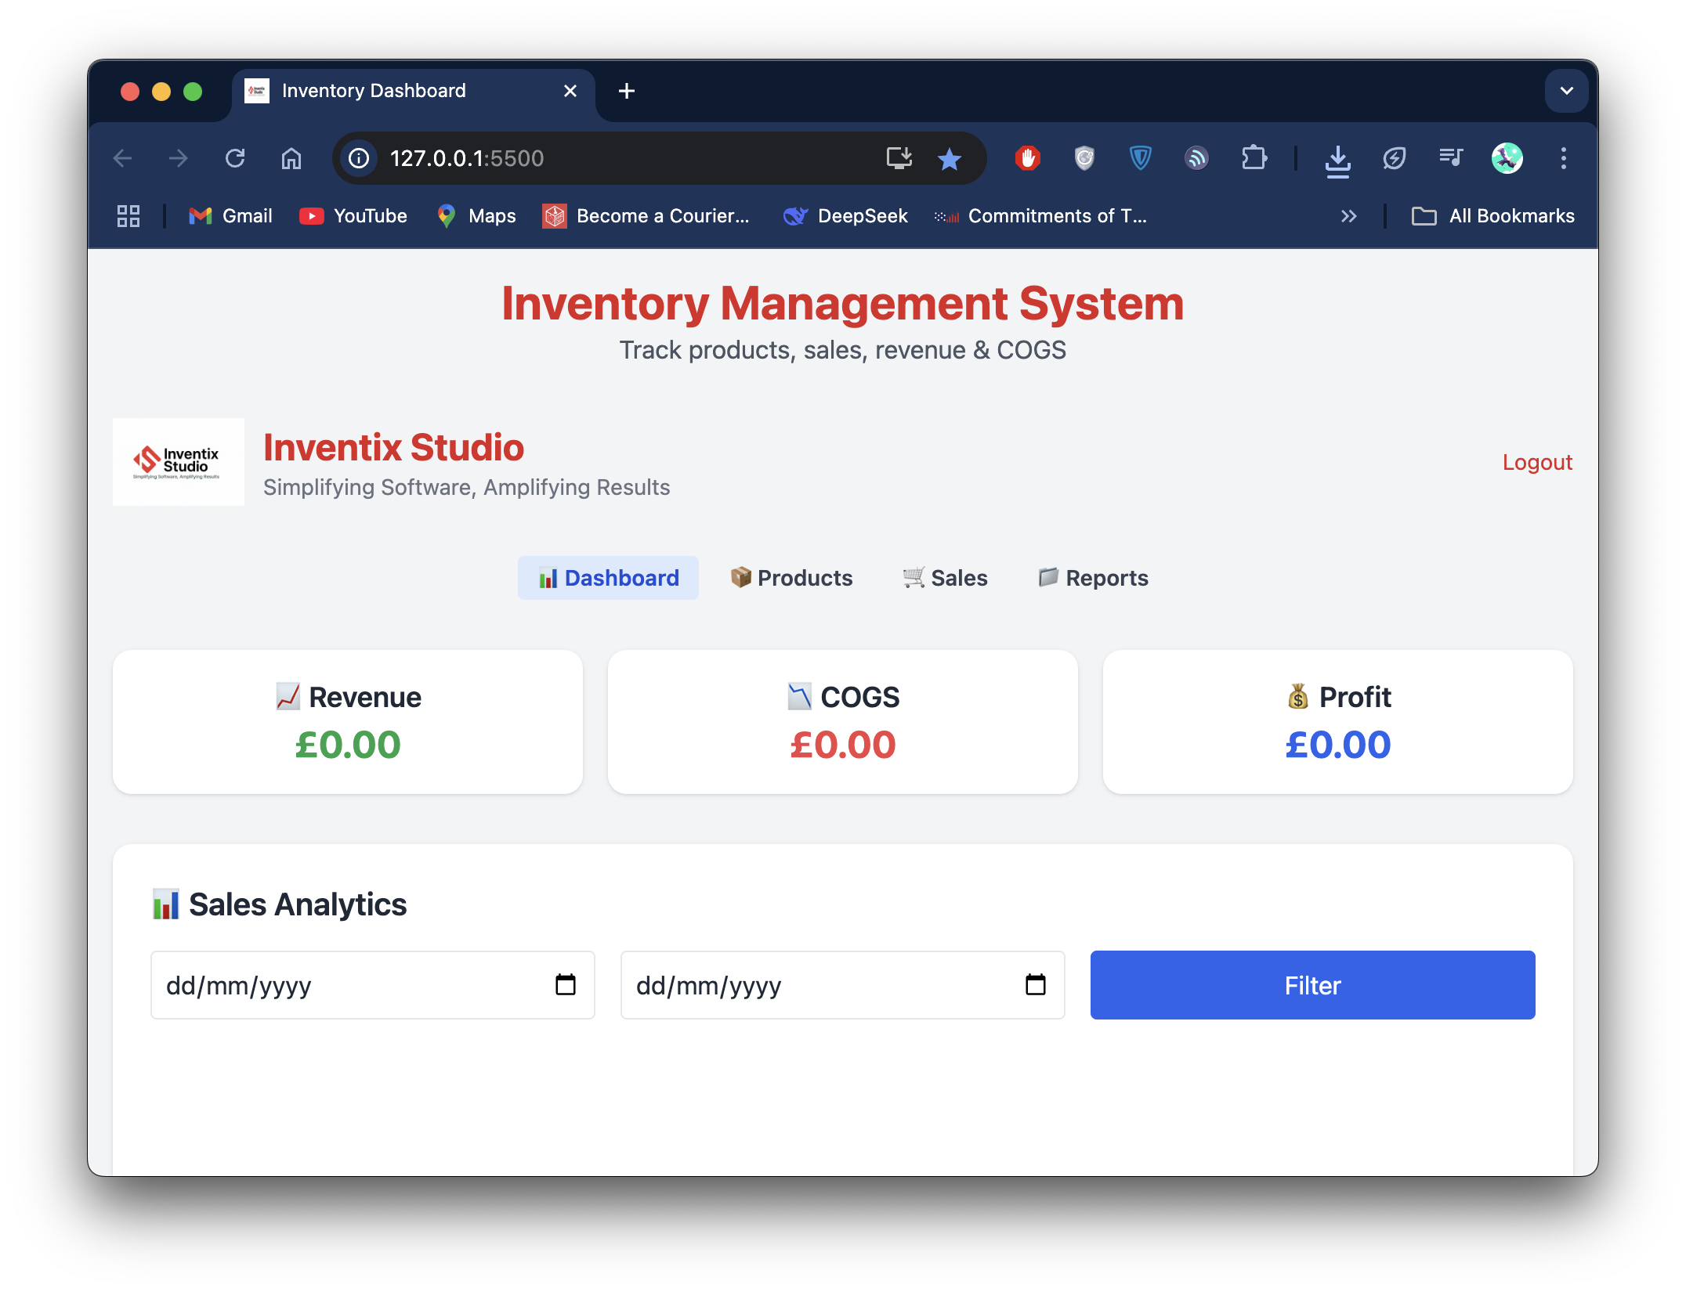Open the Commitments of T... bookmark
Screen dimensions: 1686x1292
[1040, 216]
